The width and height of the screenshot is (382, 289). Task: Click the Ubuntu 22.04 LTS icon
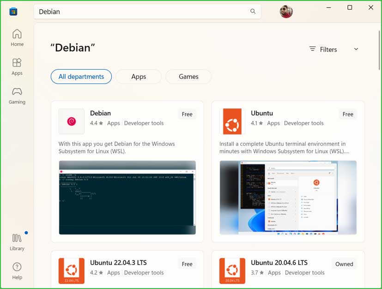click(72, 271)
